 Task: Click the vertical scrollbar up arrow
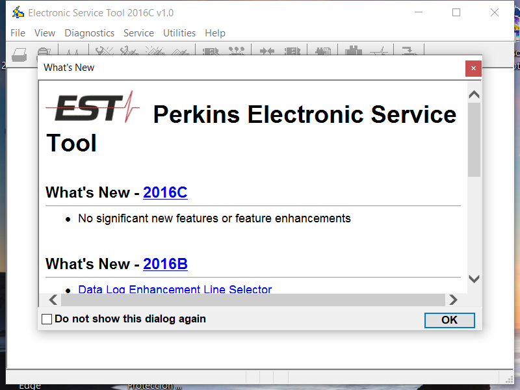tap(474, 95)
